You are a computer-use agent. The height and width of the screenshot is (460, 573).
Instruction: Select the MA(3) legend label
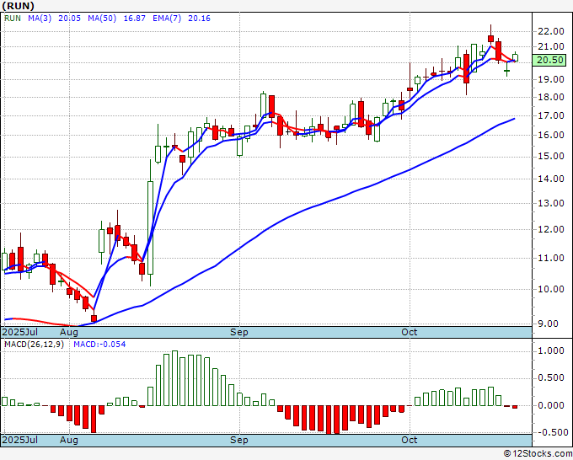40,19
